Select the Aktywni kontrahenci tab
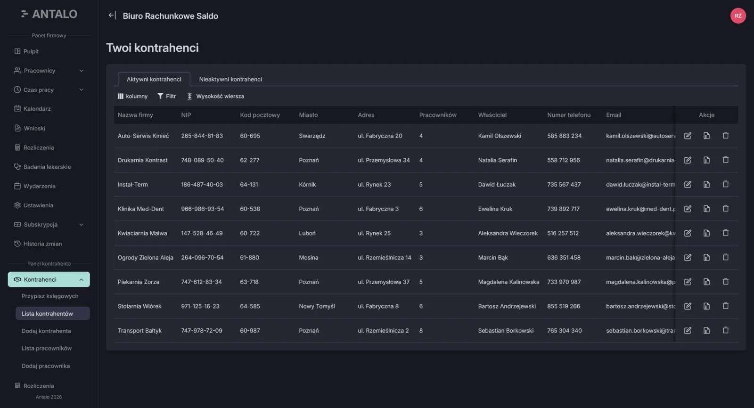The height and width of the screenshot is (408, 754). click(154, 79)
